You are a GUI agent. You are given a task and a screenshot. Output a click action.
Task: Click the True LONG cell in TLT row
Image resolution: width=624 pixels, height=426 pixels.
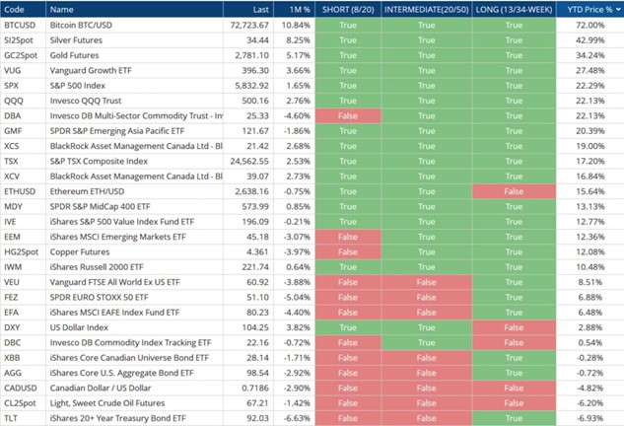(x=514, y=418)
